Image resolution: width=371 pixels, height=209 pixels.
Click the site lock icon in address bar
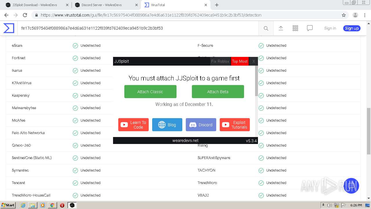click(x=37, y=15)
